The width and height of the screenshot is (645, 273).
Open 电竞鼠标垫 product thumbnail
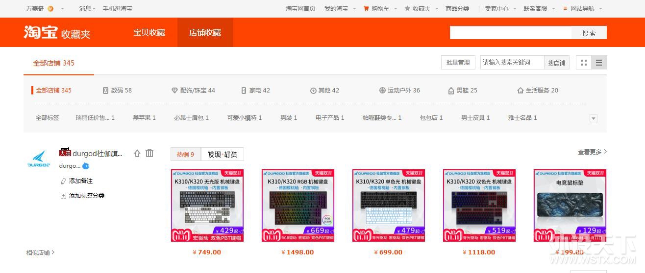(570, 205)
